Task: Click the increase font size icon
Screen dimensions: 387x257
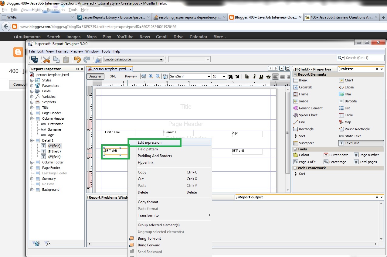Action: point(231,77)
